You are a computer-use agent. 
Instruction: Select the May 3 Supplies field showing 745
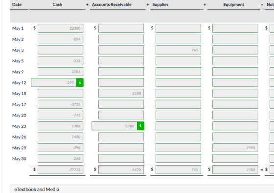tap(178, 50)
